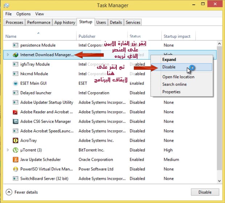225x203 pixels.
Task: Click the AcroTray yellow warning icon
Action: pos(15,141)
